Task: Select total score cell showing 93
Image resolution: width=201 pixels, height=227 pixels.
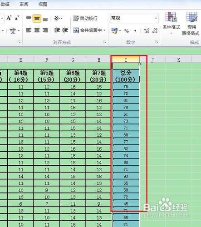Action: pyautogui.click(x=126, y=176)
